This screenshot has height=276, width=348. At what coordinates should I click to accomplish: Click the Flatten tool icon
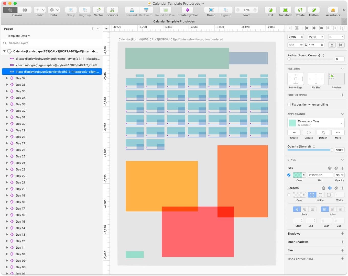pos(314,10)
